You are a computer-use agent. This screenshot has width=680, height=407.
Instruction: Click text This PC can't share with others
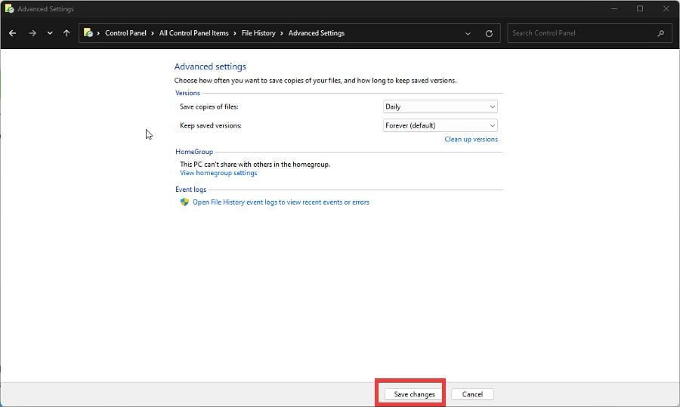pos(255,165)
